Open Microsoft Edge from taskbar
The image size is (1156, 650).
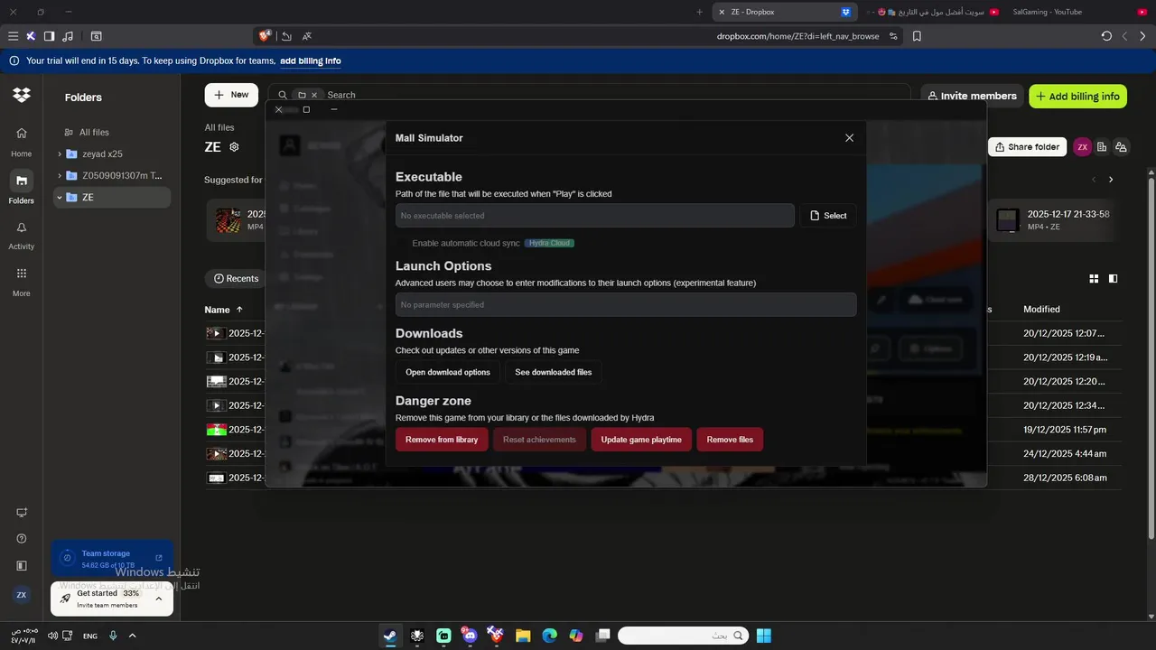[x=549, y=636]
